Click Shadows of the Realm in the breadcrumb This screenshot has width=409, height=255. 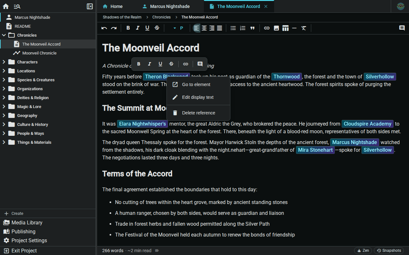[x=122, y=17]
